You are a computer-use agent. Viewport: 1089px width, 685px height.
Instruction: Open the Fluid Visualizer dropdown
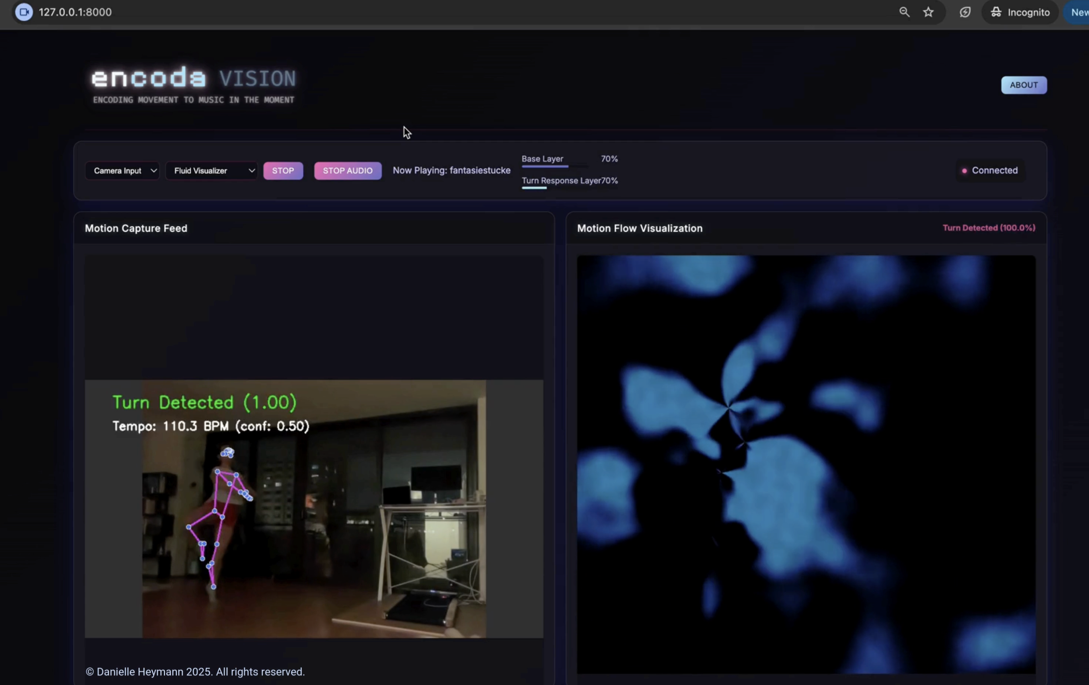(x=211, y=170)
